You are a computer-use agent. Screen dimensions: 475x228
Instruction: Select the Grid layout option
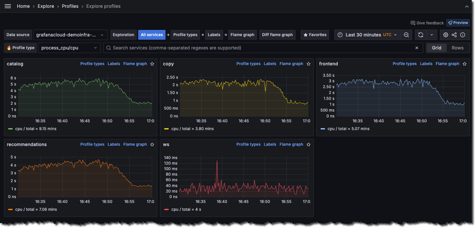point(436,48)
